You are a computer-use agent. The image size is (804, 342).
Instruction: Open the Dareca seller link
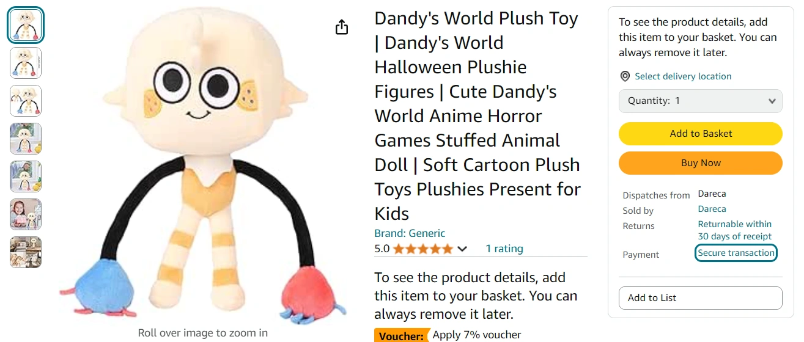pyautogui.click(x=712, y=209)
